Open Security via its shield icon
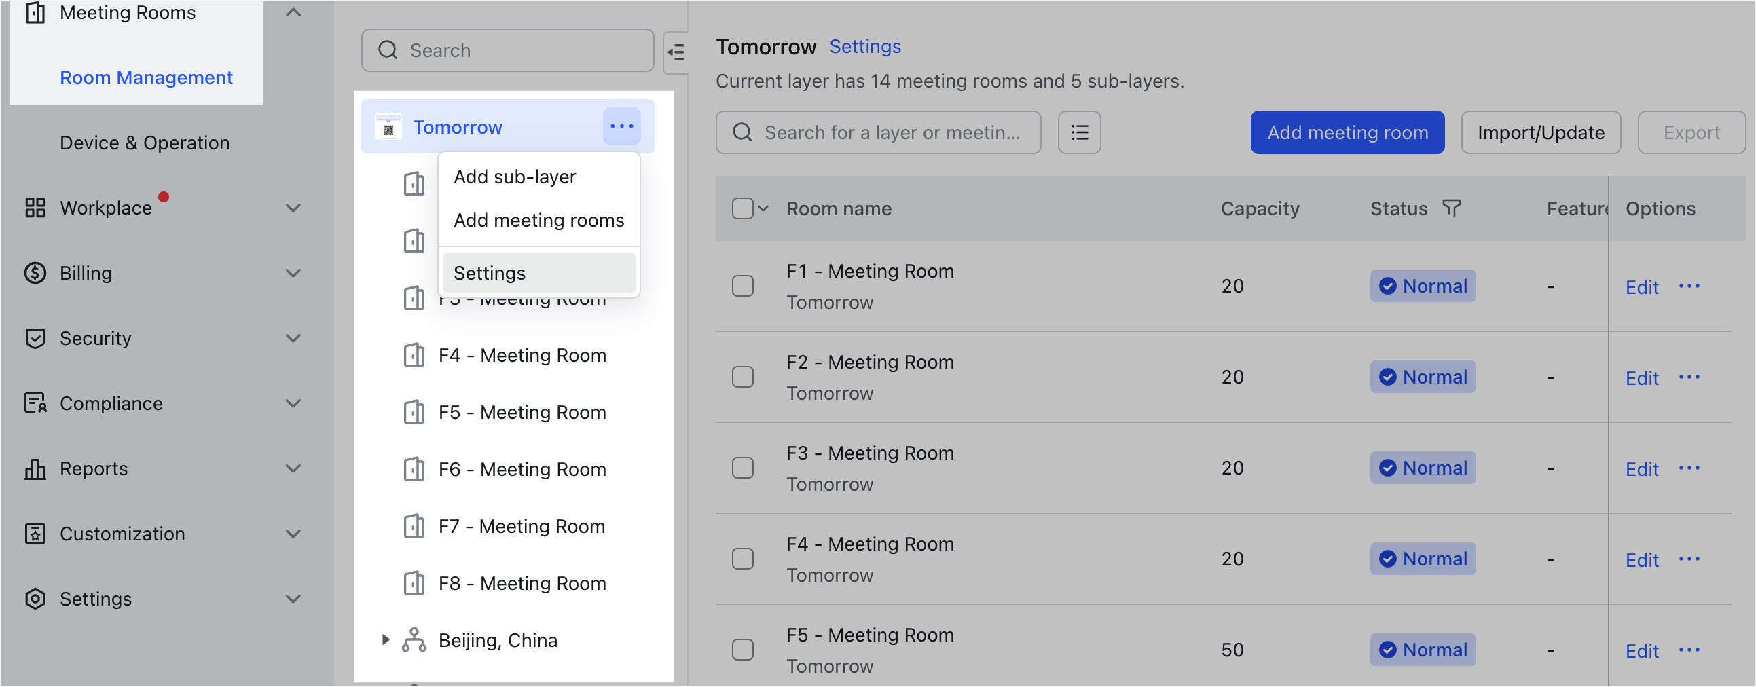1756x687 pixels. coord(35,338)
